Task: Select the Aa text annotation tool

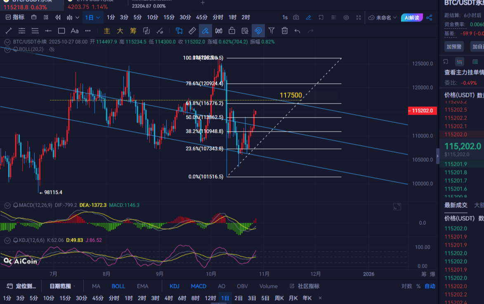Action: pyautogui.click(x=75, y=31)
